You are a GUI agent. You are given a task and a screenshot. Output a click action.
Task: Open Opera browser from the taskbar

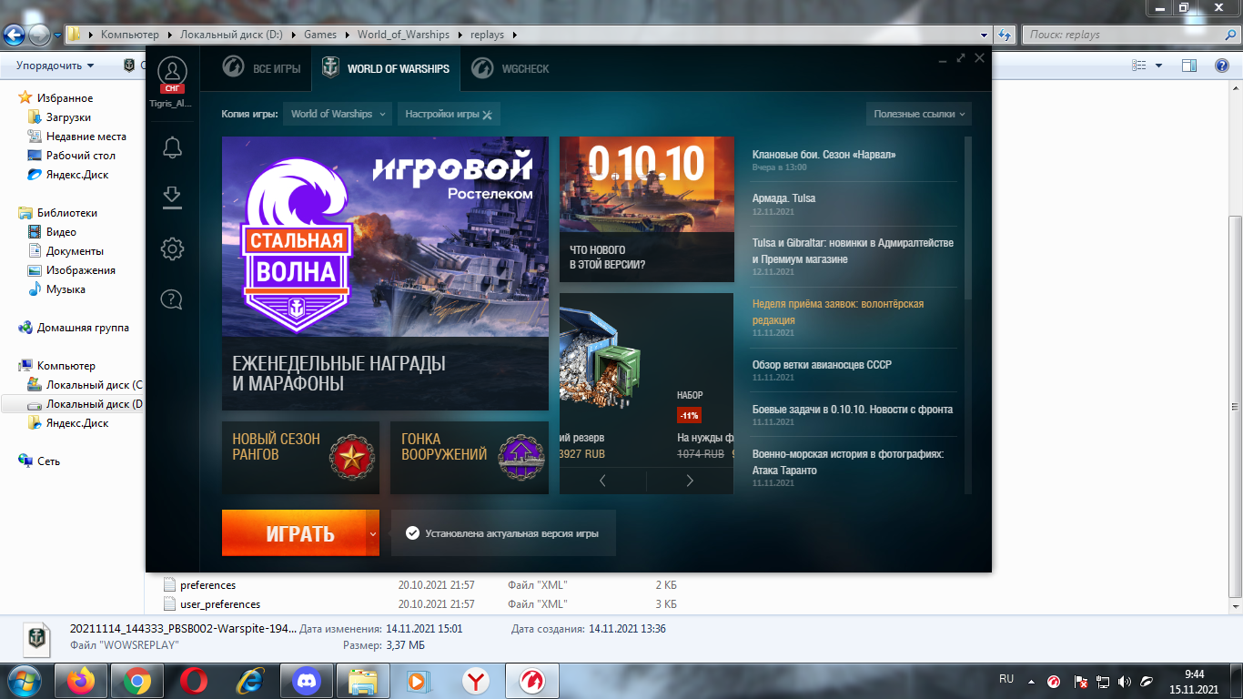pyautogui.click(x=193, y=680)
